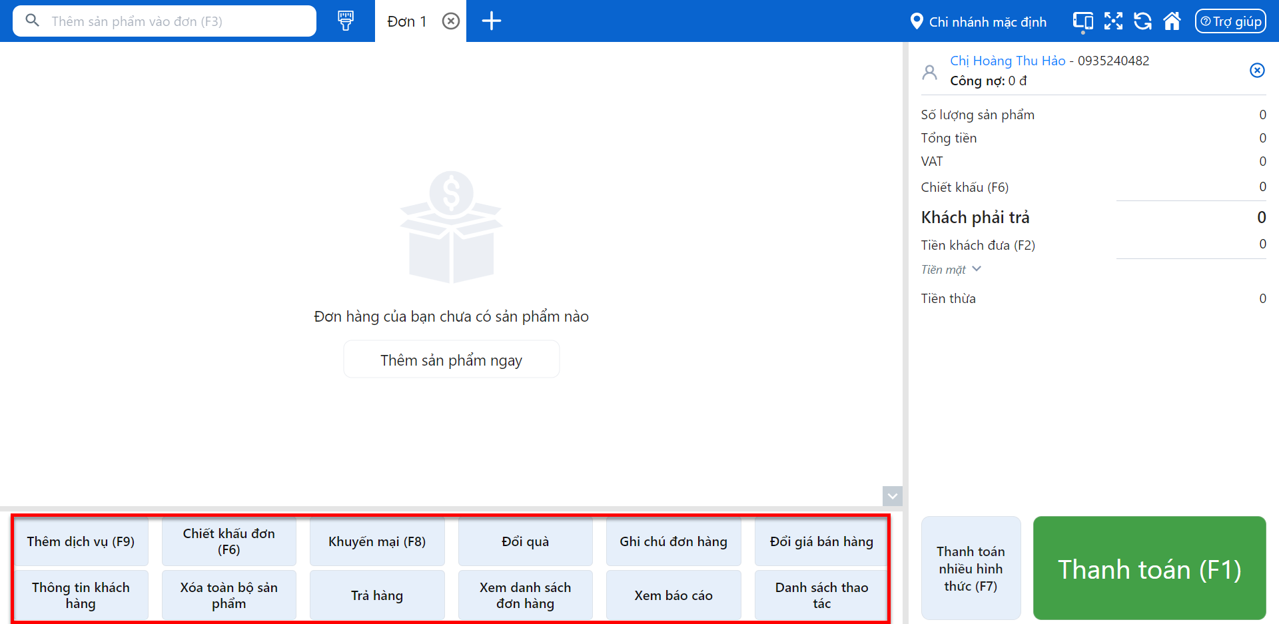Open the Trợ giúp help menu
Screen dimensions: 1279x624
[1230, 21]
